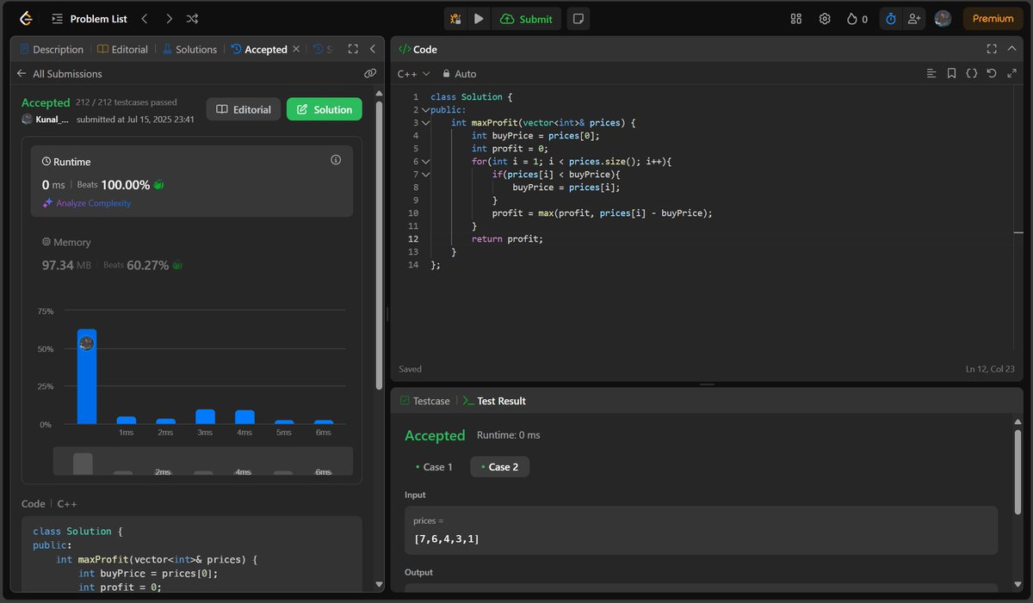The image size is (1033, 603).
Task: Open the C++ language dropdown
Action: tap(414, 74)
